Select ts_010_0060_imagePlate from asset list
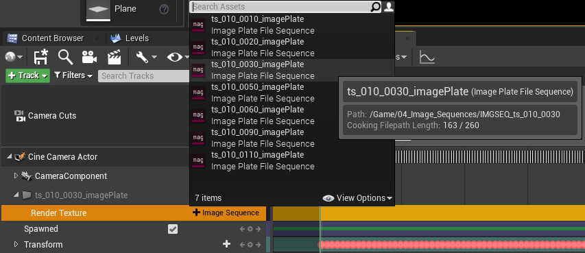585x253 pixels. 291,115
